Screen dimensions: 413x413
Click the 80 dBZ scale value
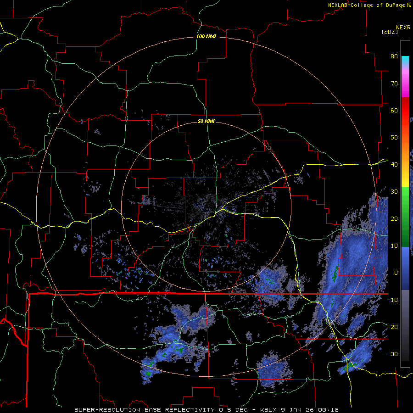coord(394,56)
